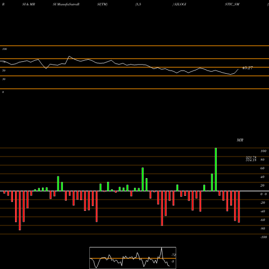Click the 'SI & MR' header label
Viewport: 269px width, 269px height.
click(29, 4)
